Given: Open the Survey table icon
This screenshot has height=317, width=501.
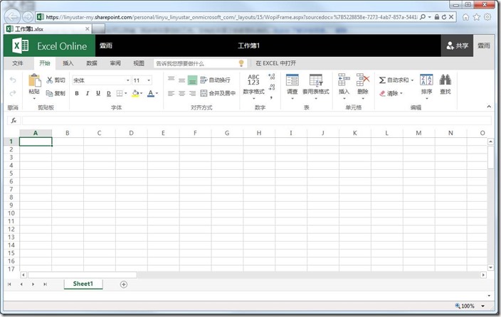Looking at the screenshot, I should [292, 80].
